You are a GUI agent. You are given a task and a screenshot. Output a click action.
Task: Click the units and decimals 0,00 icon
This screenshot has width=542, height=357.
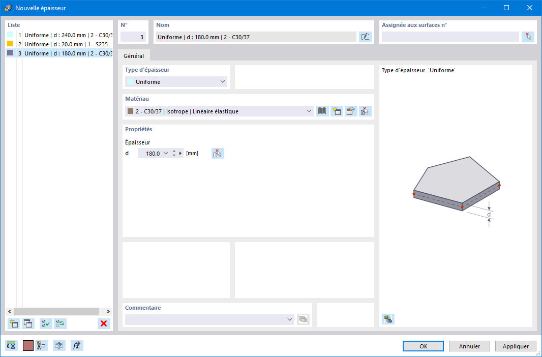click(11, 345)
